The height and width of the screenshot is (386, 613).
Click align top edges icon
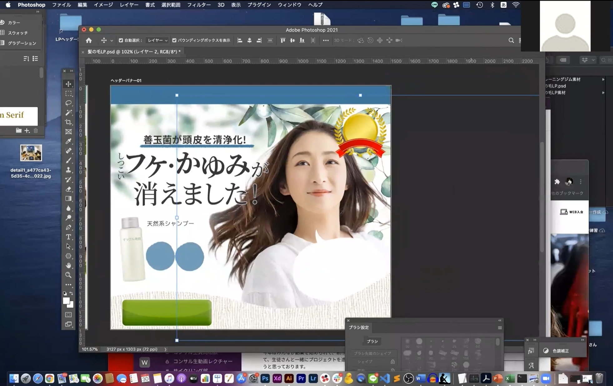(x=283, y=40)
